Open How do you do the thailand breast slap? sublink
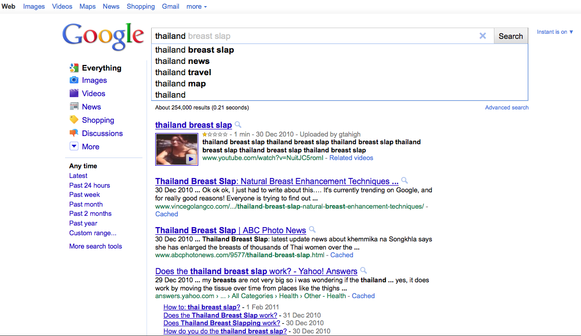Screen dimensions: 581x336 pyautogui.click(x=225, y=331)
